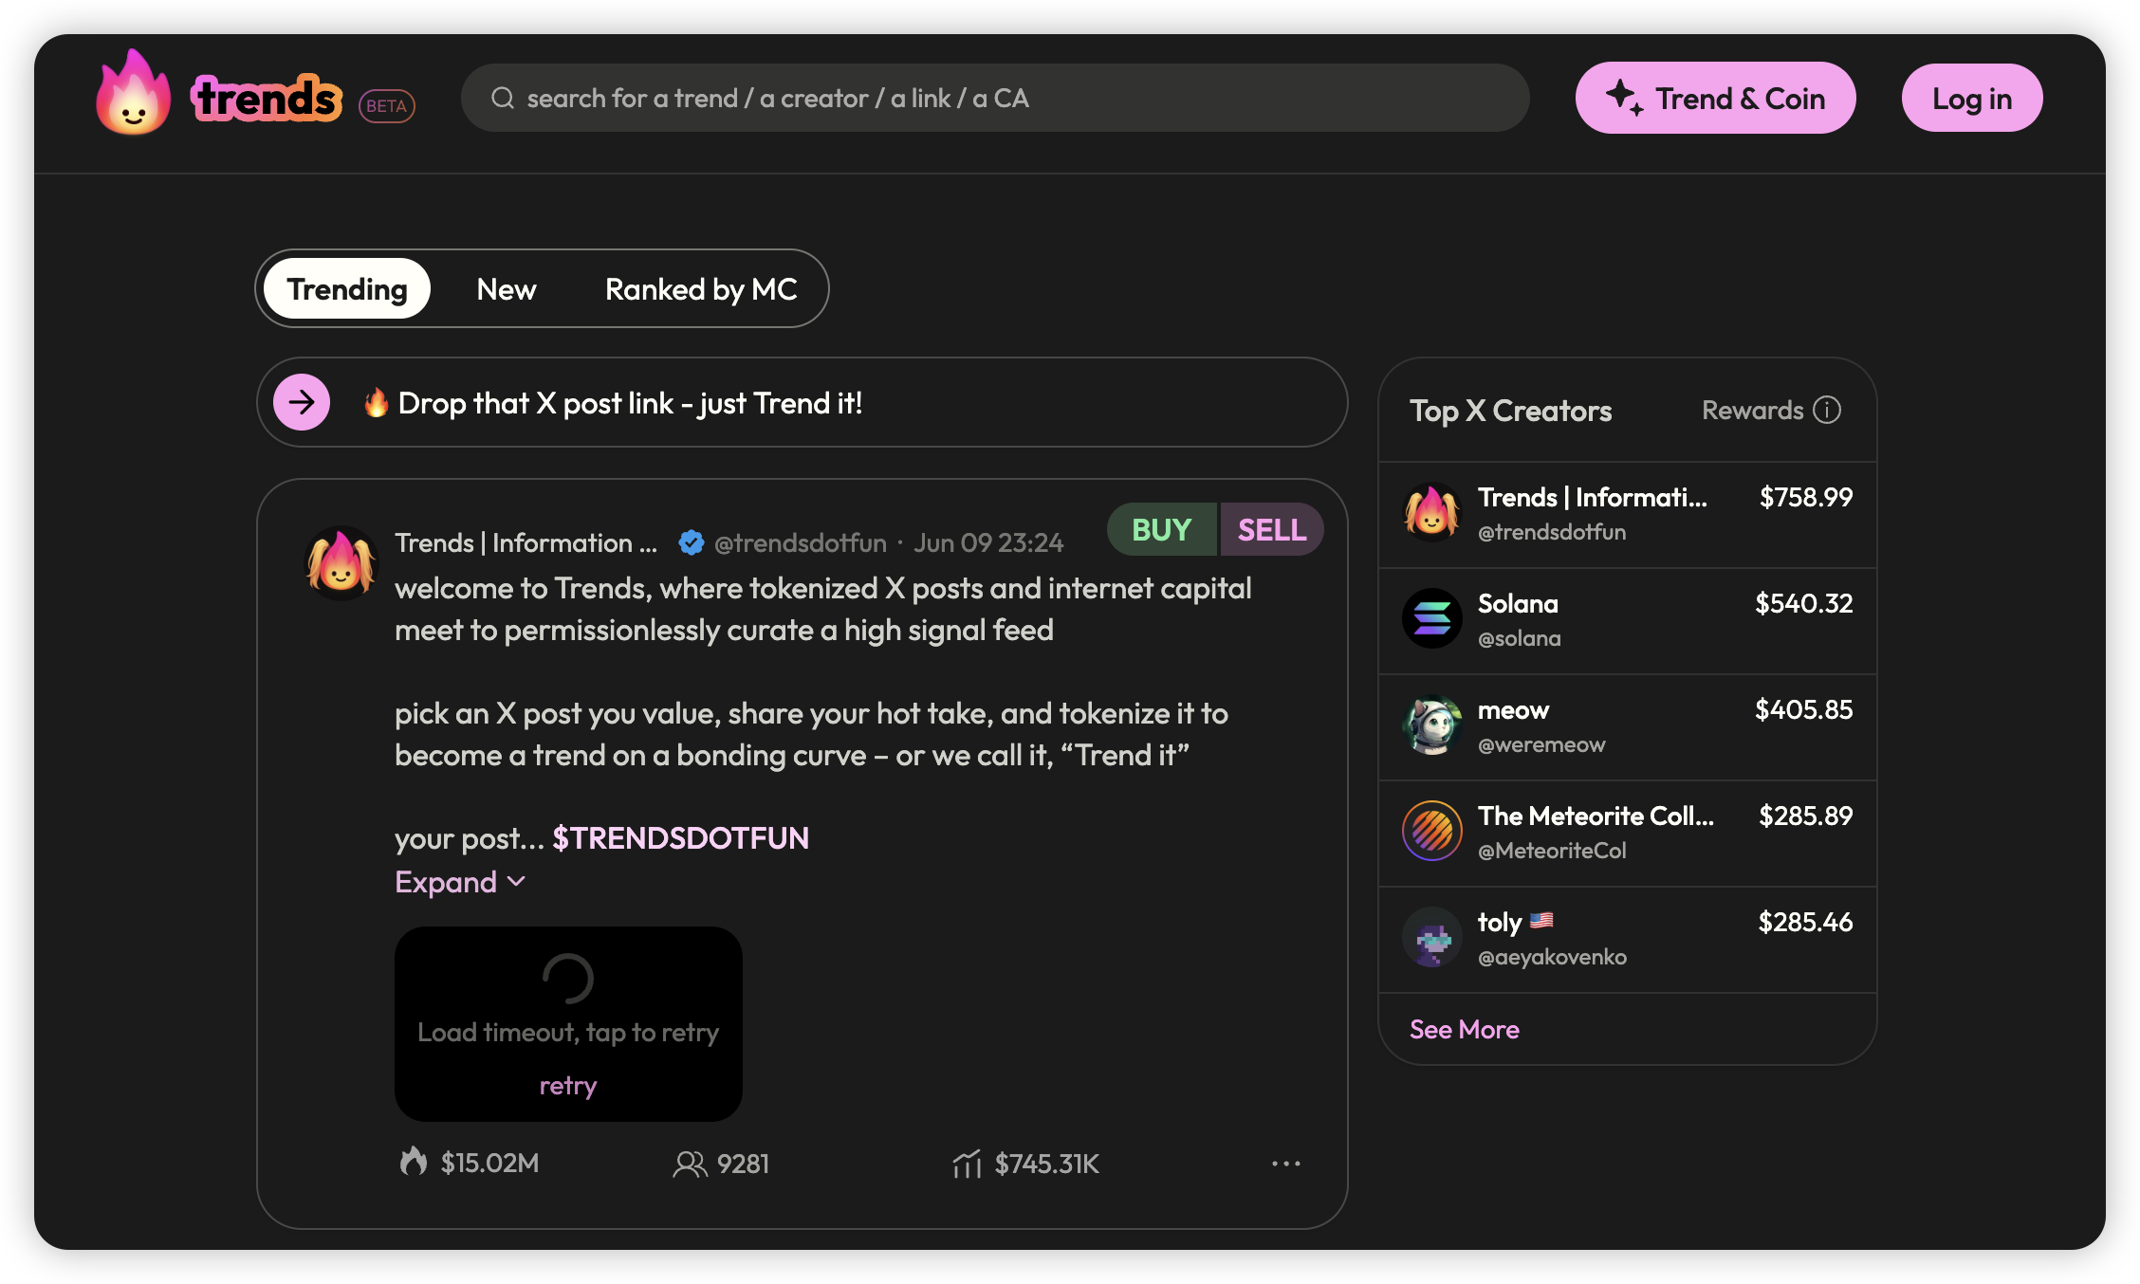Click the flame icon beside $15.02M

[x=413, y=1162]
